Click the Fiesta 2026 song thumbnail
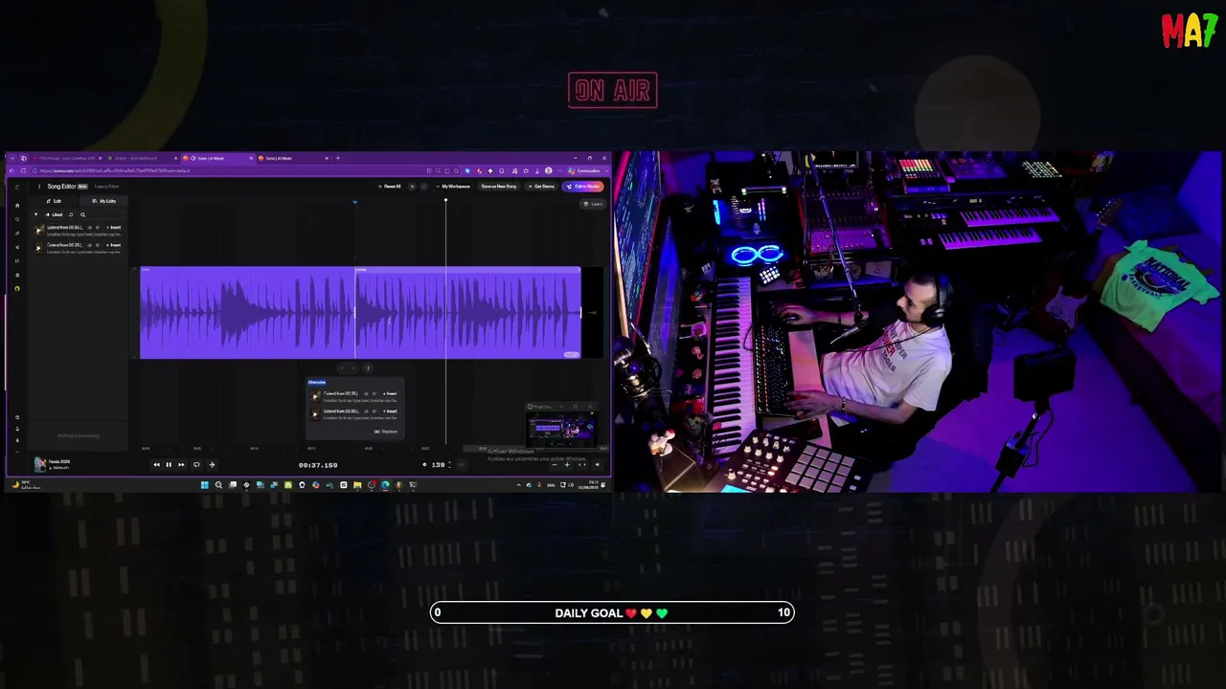Image resolution: width=1226 pixels, height=689 pixels. (x=39, y=464)
